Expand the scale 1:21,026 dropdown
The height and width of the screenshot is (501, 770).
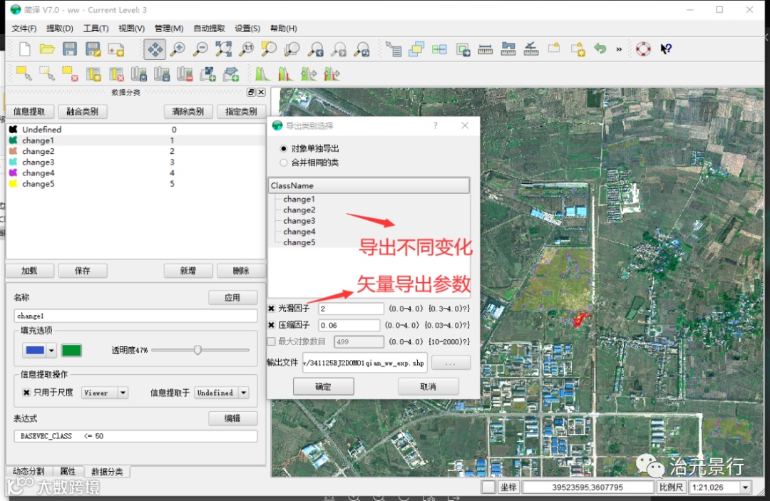(746, 487)
